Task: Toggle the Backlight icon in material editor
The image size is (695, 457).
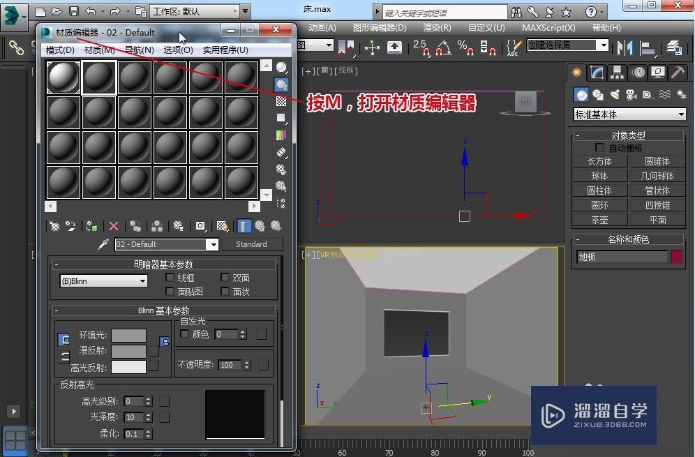Action: tap(282, 85)
